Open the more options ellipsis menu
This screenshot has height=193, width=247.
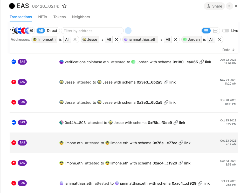point(230,6)
